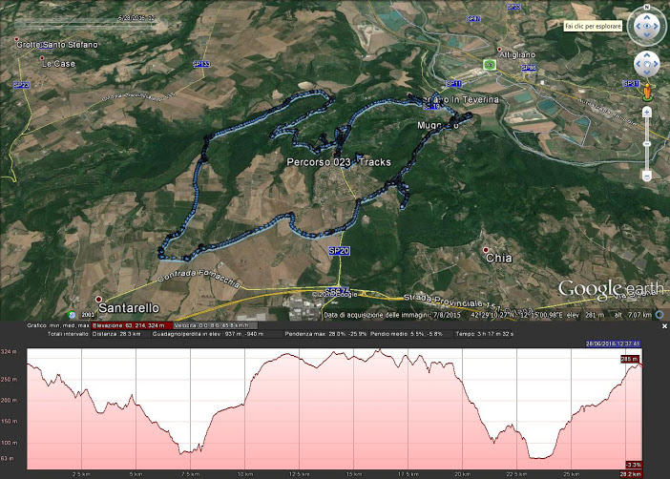
Task: Pan map left using move control arrow
Action: [638, 64]
